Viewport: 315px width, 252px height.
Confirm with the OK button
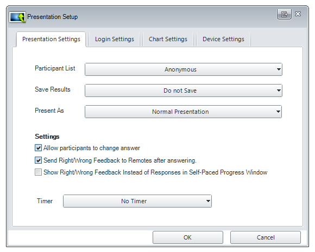(187, 237)
